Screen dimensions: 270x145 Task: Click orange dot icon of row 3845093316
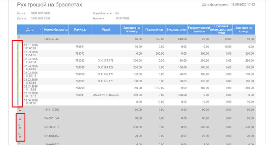tap(20, 128)
